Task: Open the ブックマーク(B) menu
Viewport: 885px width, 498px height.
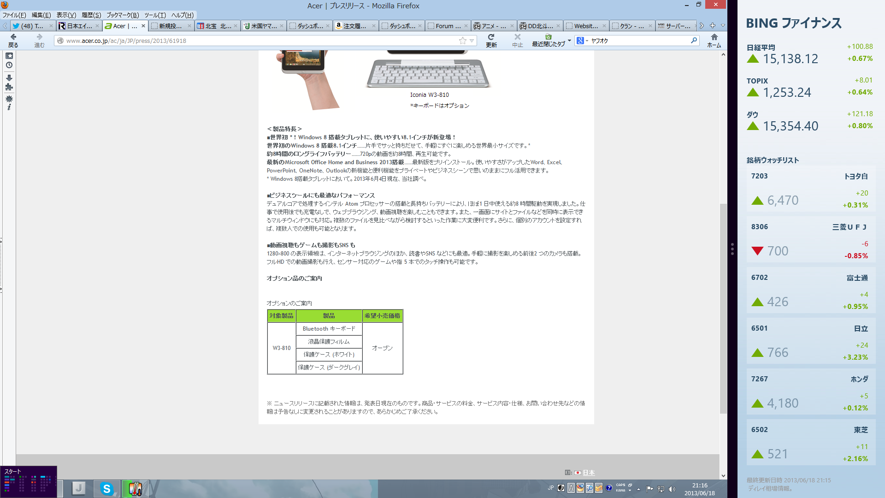Action: [123, 15]
